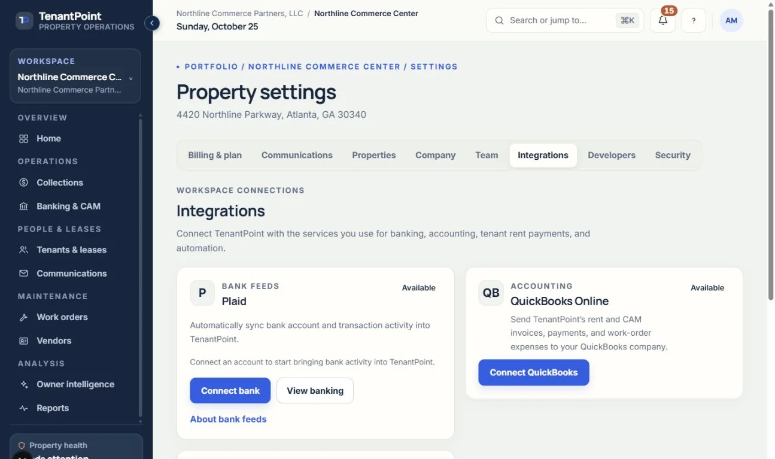
Task: Click the Reports pulse icon
Action: coord(24,408)
